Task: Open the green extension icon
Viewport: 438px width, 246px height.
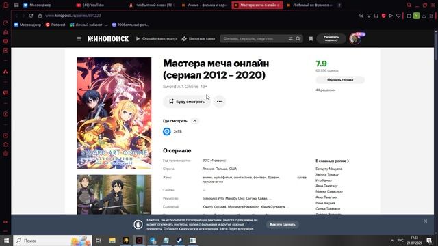Action: click(x=416, y=16)
